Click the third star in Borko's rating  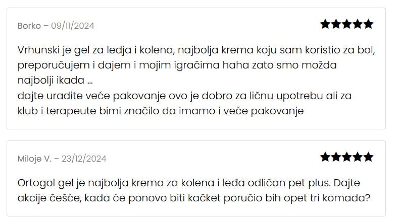tap(347, 24)
